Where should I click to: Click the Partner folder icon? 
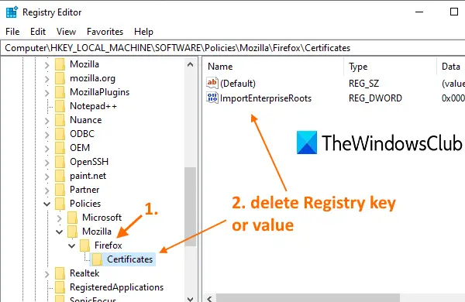click(60, 190)
